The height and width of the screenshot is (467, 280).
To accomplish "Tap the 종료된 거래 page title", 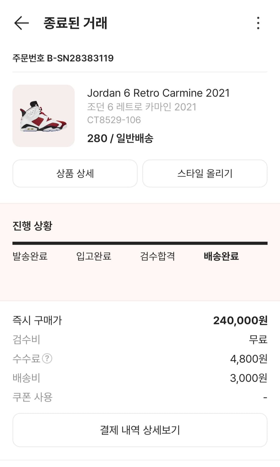I will click(x=75, y=23).
